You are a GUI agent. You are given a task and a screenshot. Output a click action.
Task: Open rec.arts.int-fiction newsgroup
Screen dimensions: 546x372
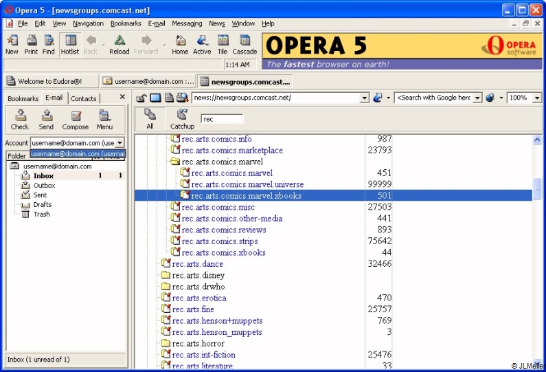pos(204,355)
